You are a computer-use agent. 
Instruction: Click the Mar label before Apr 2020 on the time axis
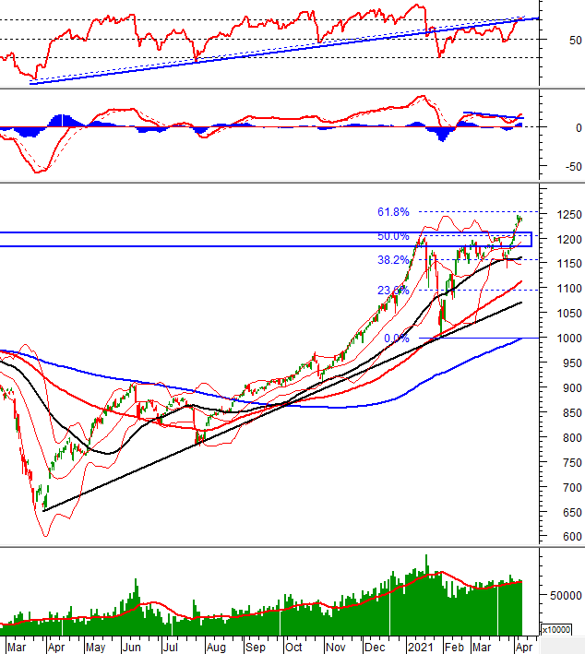(17, 648)
